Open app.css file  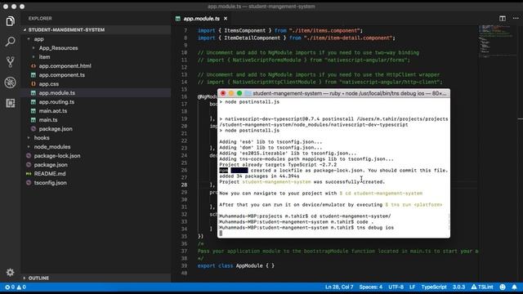(x=49, y=84)
